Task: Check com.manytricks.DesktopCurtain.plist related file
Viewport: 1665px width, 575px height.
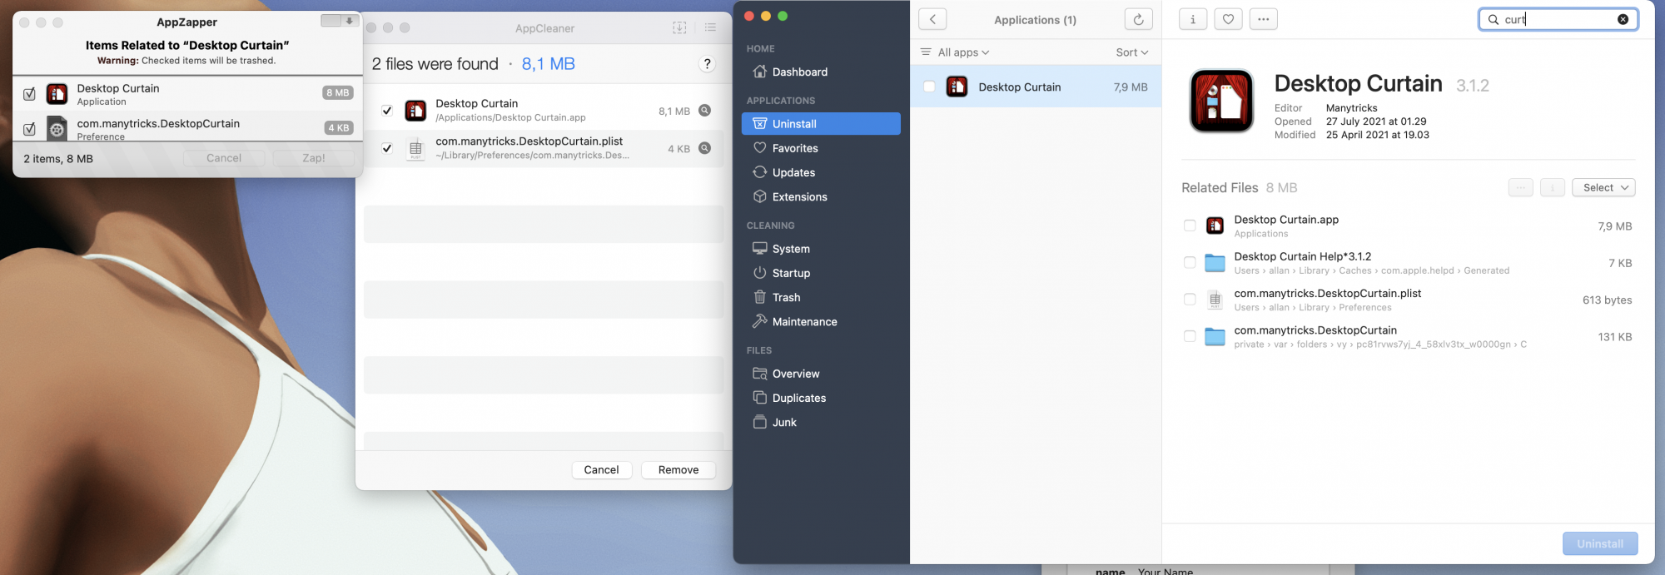Action: pos(1190,300)
